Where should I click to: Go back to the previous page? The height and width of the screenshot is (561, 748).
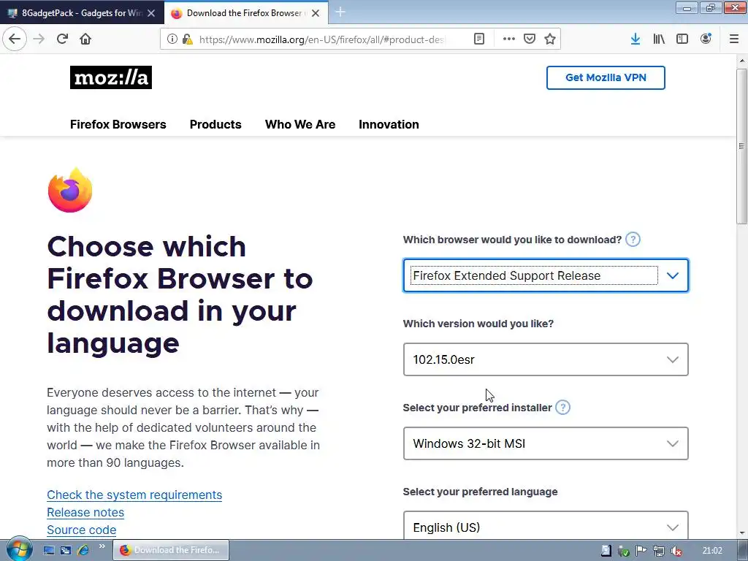tap(15, 39)
